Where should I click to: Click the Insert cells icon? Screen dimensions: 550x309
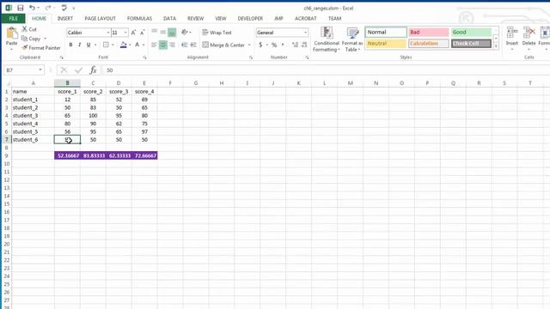tap(512, 33)
